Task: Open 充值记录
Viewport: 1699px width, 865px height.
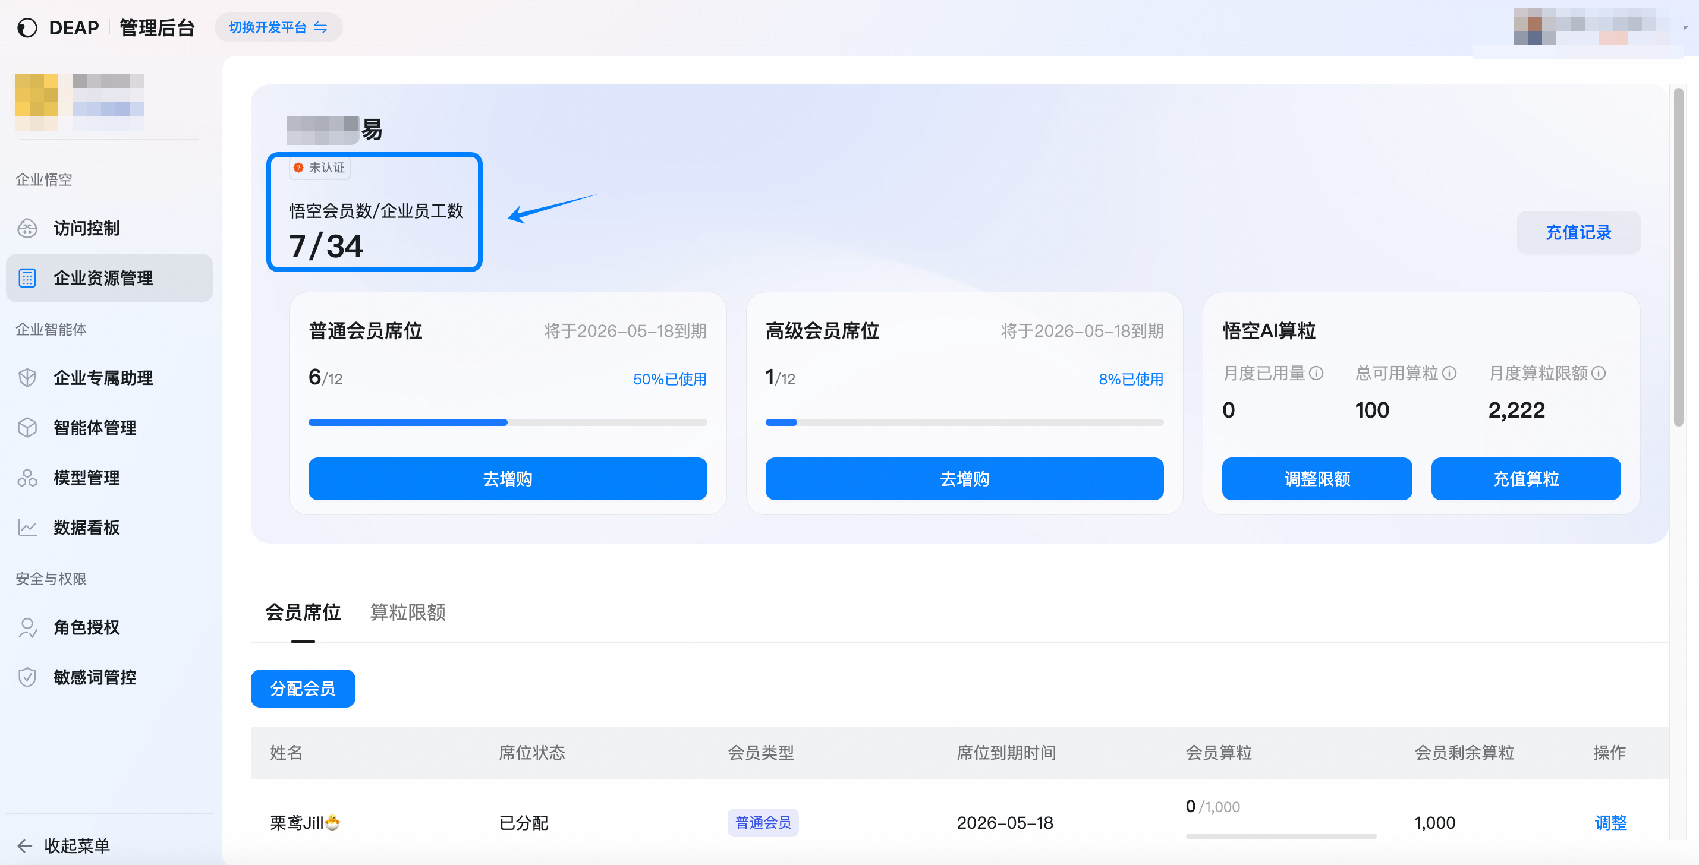Action: 1578,233
